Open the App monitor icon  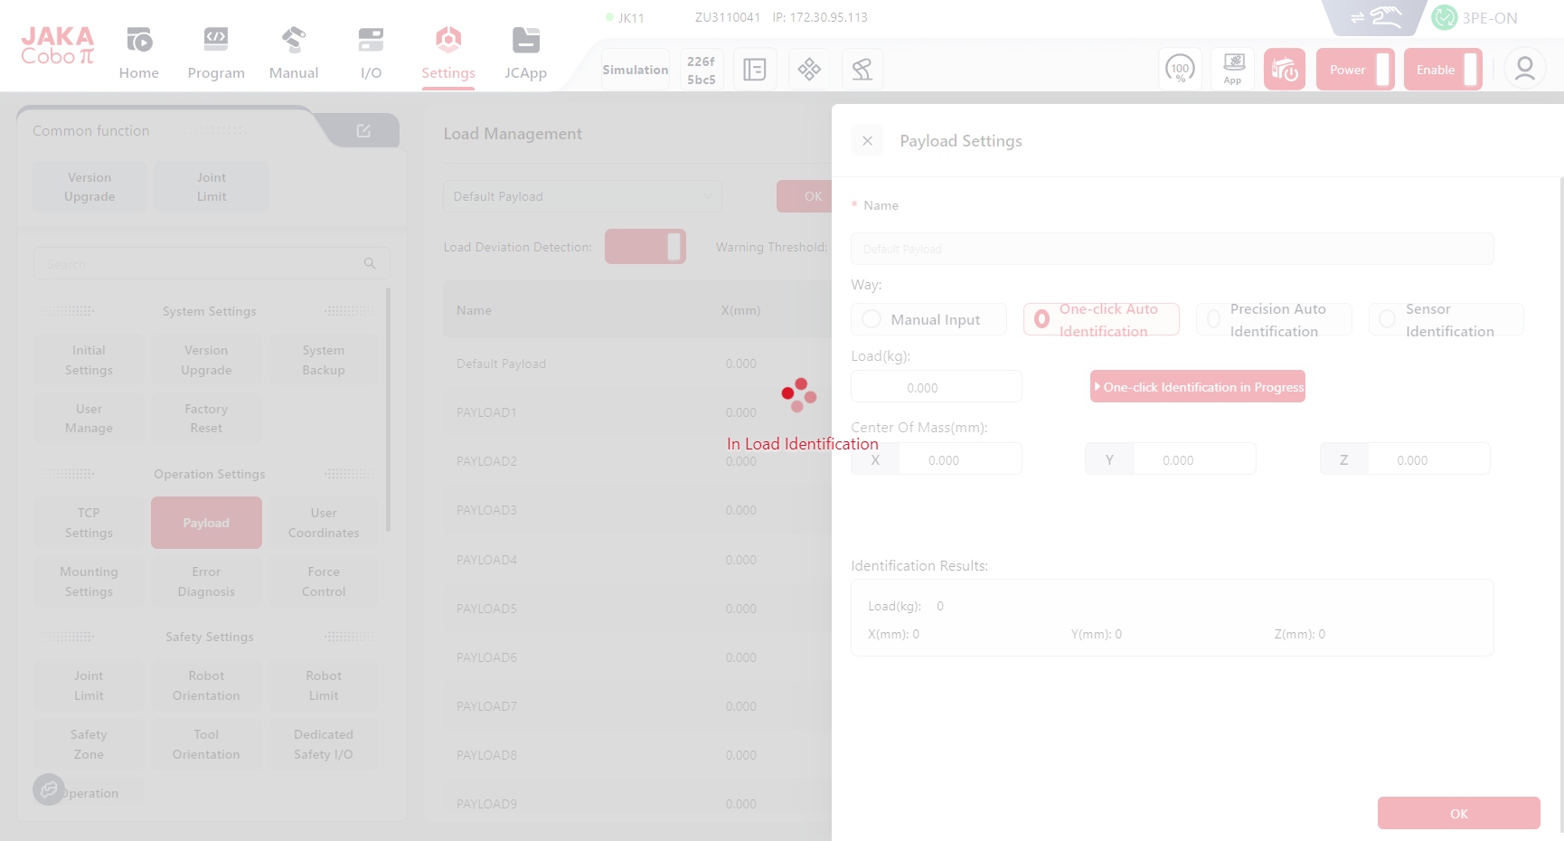coord(1232,70)
